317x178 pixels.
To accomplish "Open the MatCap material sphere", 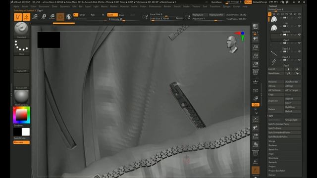I will [x=21, y=97].
